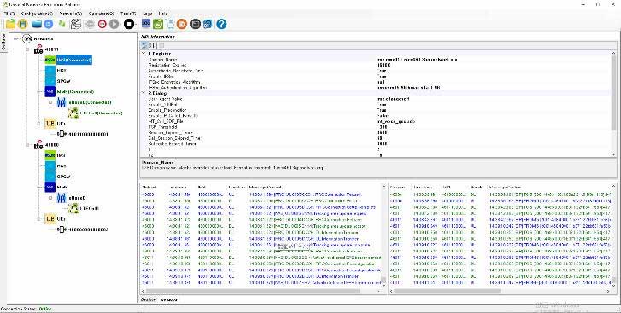Select the MME(Connected) tree item
Image resolution: width=621 pixels, height=313 pixels.
pyautogui.click(x=75, y=92)
